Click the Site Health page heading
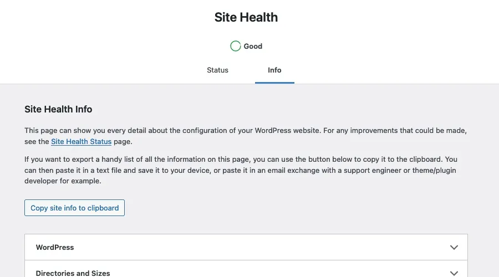Screen dimensions: 499x277 tap(246, 17)
